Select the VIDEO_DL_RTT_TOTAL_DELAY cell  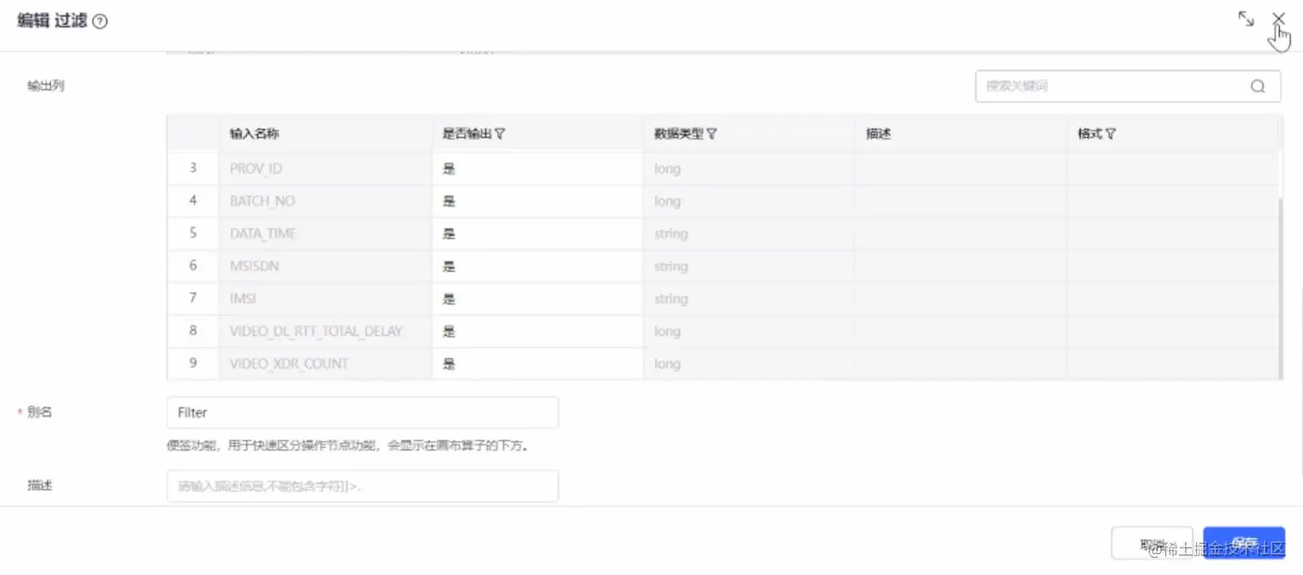pyautogui.click(x=326, y=331)
